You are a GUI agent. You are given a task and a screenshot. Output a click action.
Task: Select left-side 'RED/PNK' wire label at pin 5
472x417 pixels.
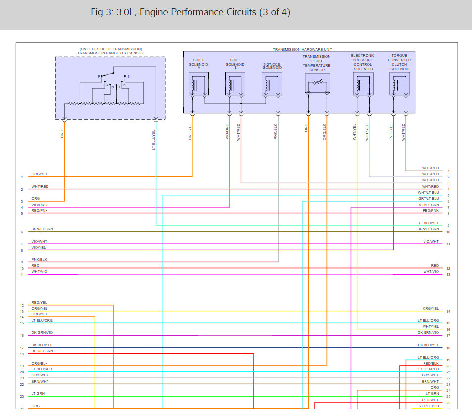click(x=40, y=210)
